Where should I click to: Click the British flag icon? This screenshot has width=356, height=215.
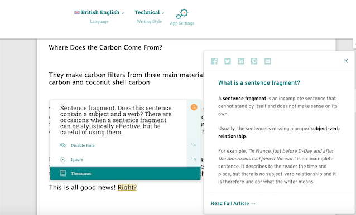[77, 12]
